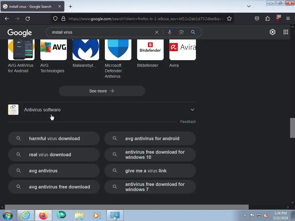Open the uBlock extension with 32 badge
The height and width of the screenshot is (221, 295).
click(278, 18)
